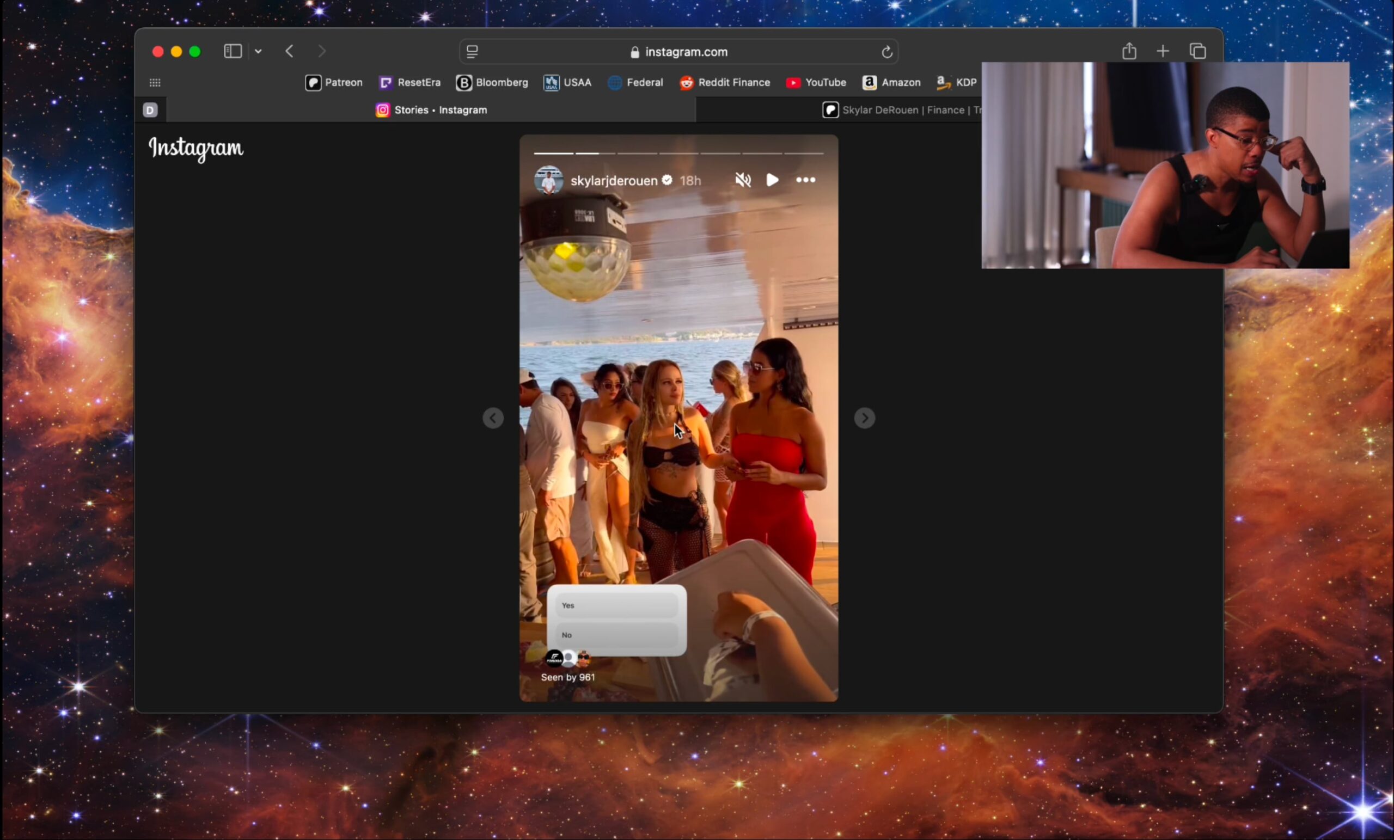Open the YouTube bookmark
The height and width of the screenshot is (840, 1394).
click(x=816, y=83)
